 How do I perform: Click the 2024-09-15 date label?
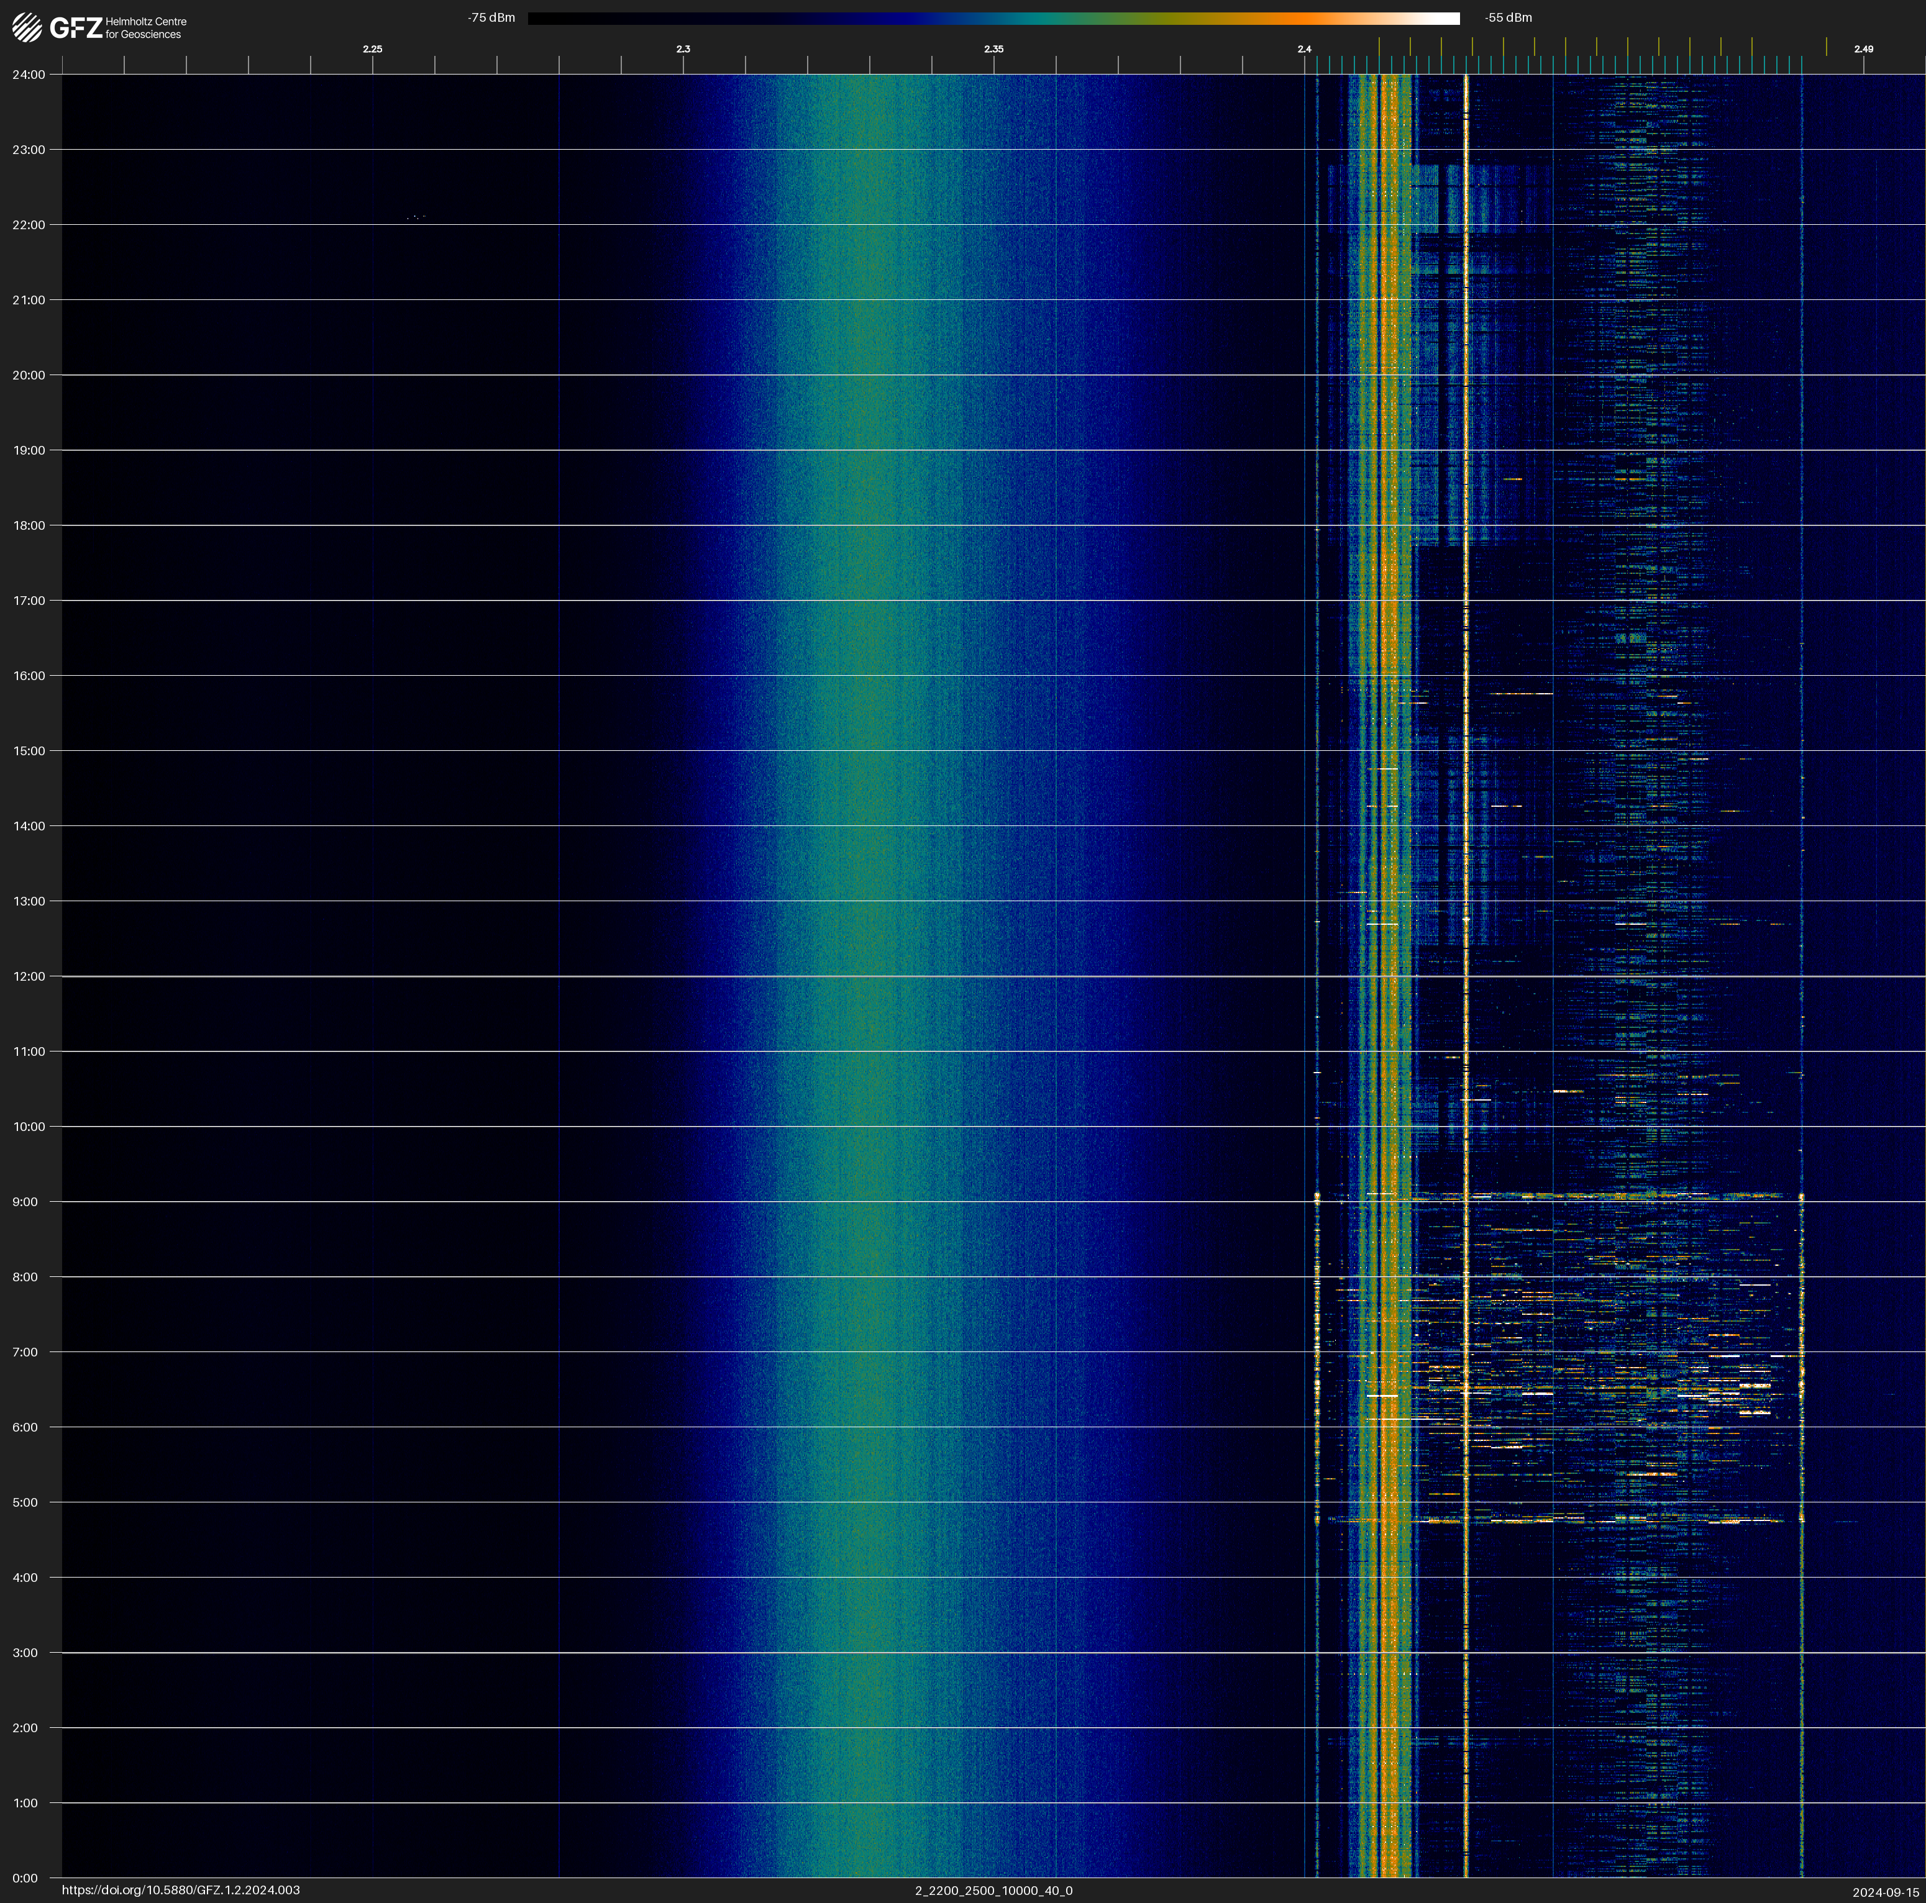coord(1885,1891)
